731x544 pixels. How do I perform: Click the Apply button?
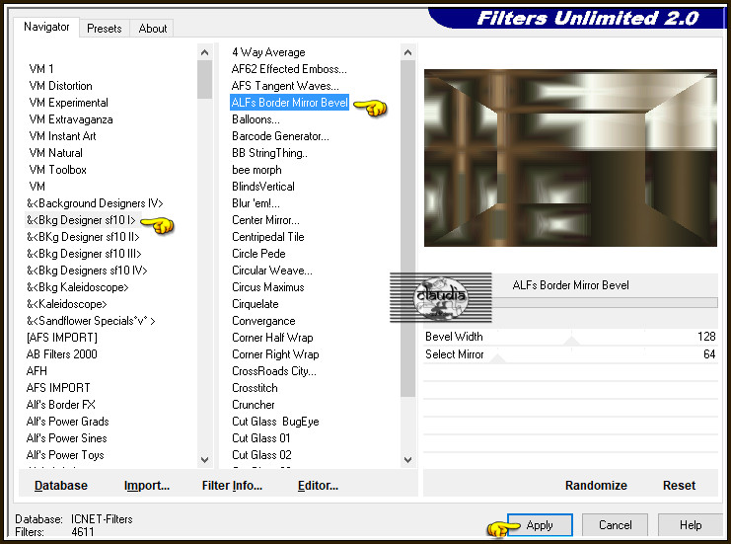pyautogui.click(x=540, y=525)
